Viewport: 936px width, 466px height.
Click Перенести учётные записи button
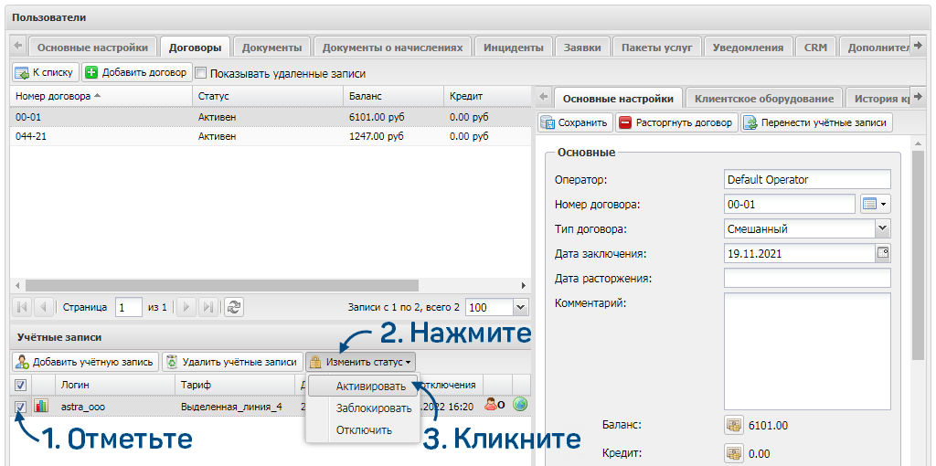pos(816,123)
